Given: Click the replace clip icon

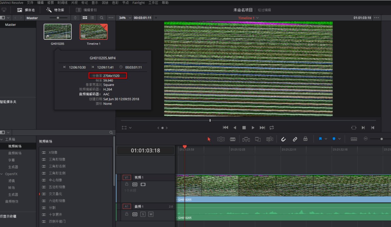Looking at the screenshot, I should (269, 139).
